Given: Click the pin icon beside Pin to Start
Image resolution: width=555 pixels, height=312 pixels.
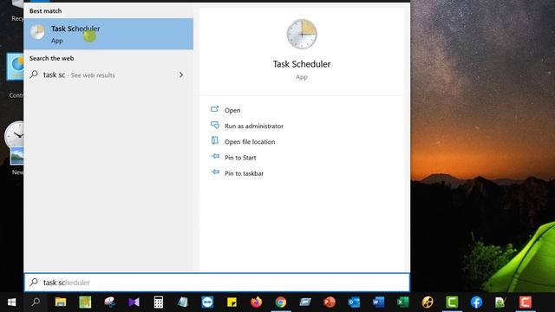Looking at the screenshot, I should point(215,156).
